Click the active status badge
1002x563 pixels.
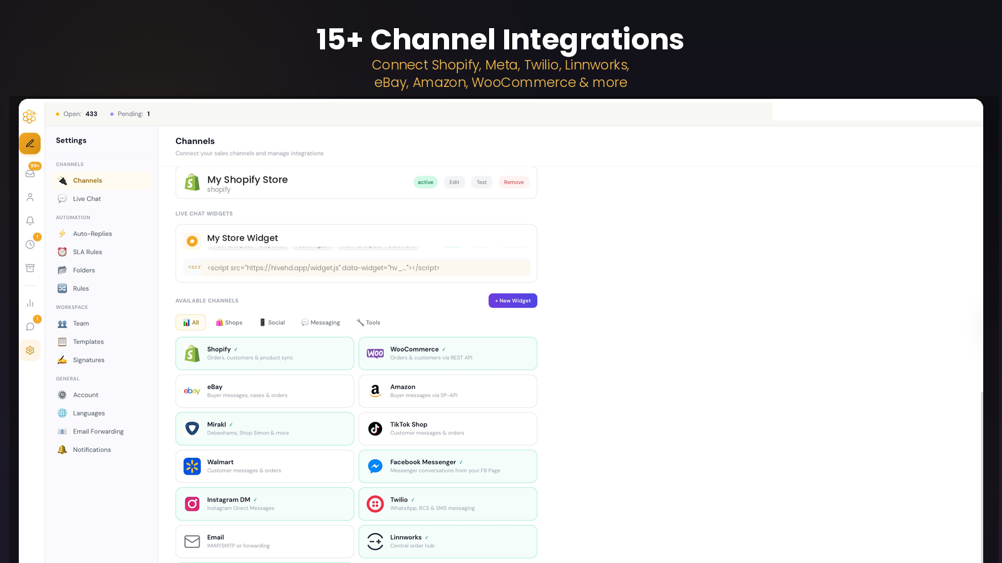pyautogui.click(x=425, y=183)
